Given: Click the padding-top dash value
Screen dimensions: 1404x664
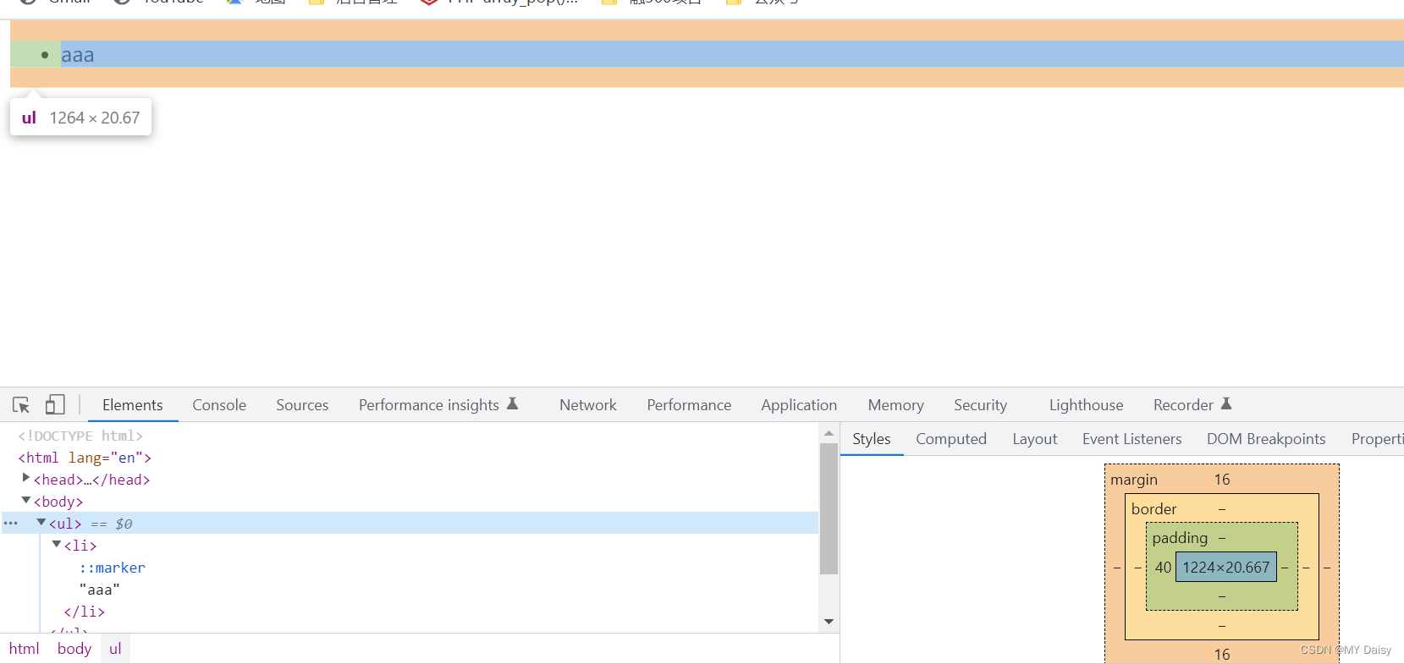Looking at the screenshot, I should pyautogui.click(x=1222, y=538).
